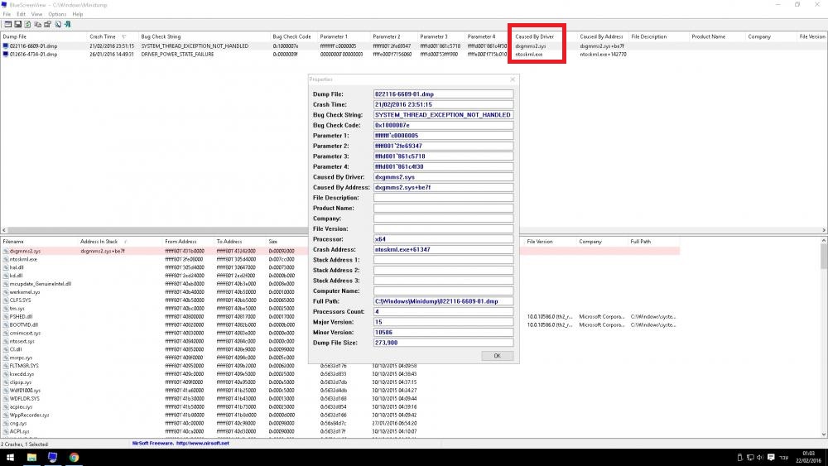Click into the Dump File field in Properties
The width and height of the screenshot is (828, 466).
click(443, 94)
